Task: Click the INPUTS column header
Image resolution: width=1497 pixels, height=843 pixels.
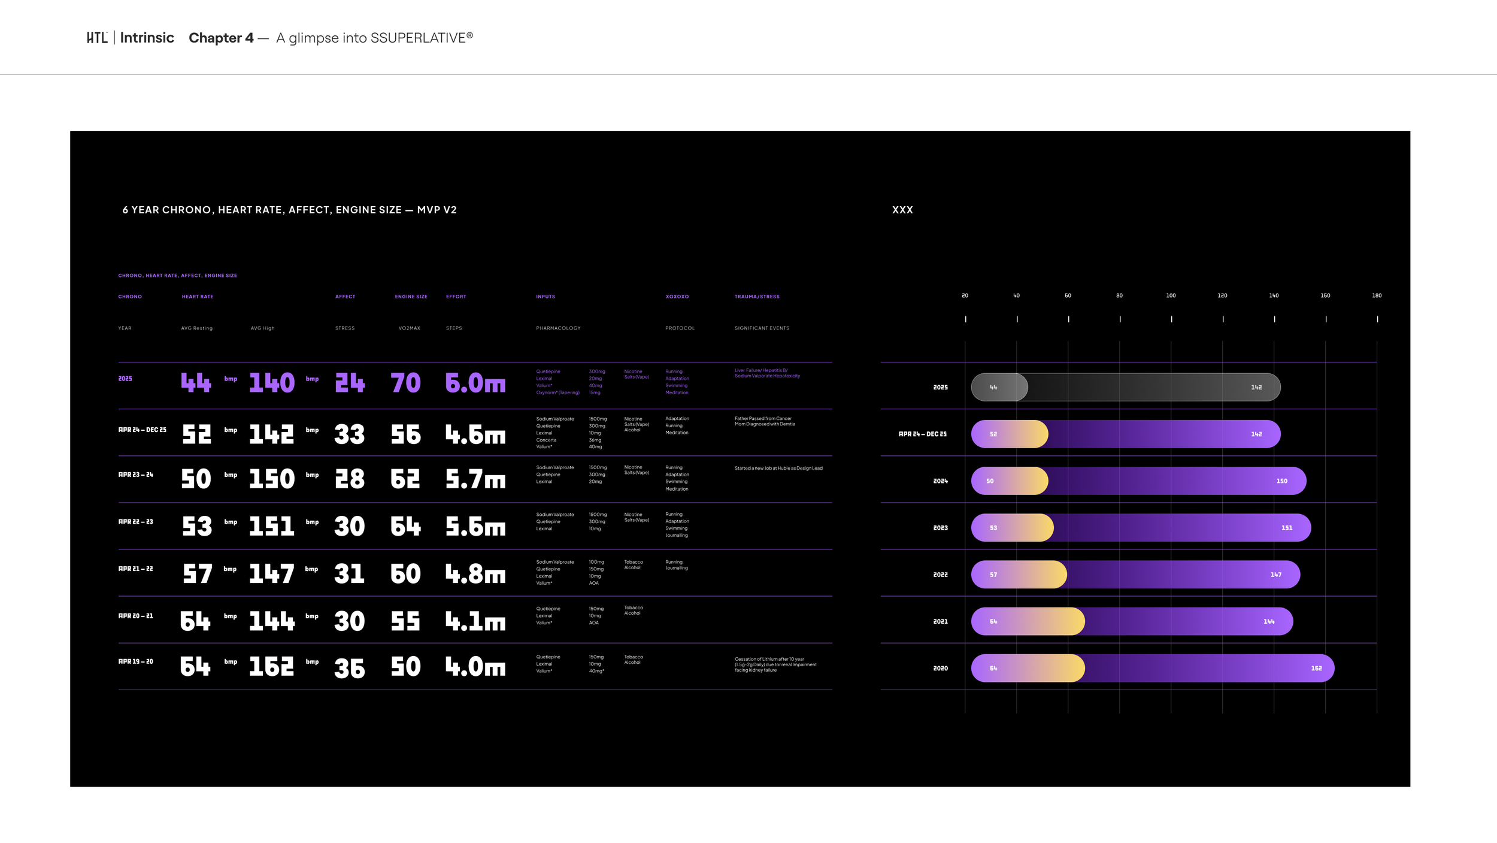Action: [x=545, y=297]
